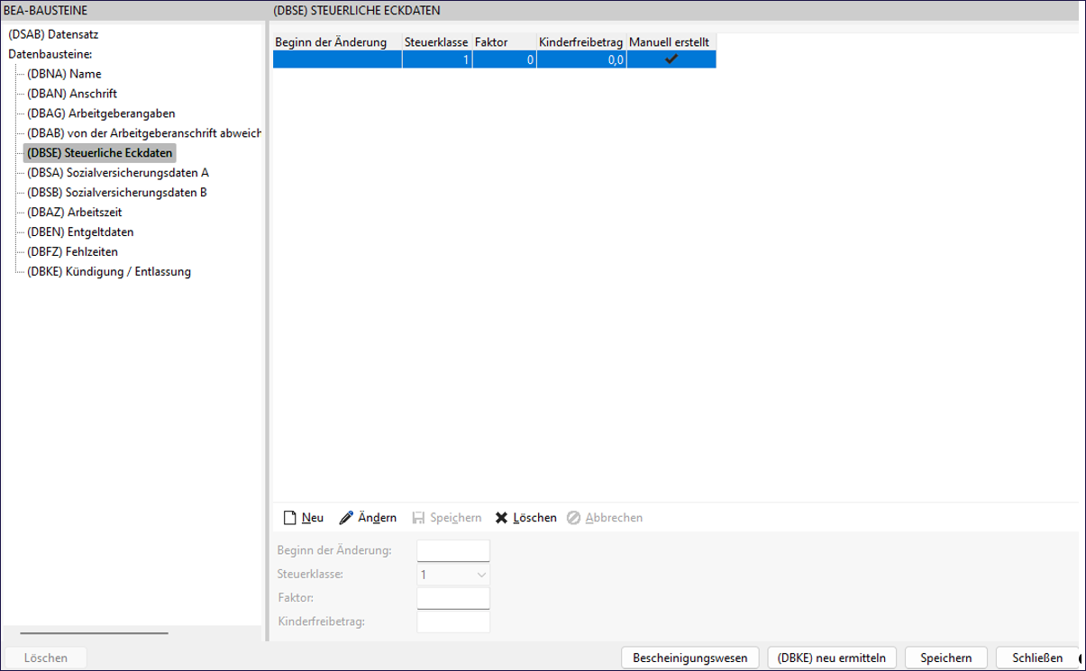The image size is (1086, 671).
Task: Sort by Steuerklasse column header
Action: point(436,41)
